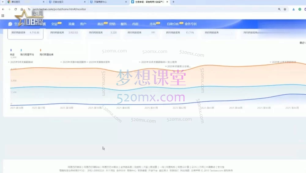Toggle the 同行同层优秀 legend series

(x=47, y=53)
